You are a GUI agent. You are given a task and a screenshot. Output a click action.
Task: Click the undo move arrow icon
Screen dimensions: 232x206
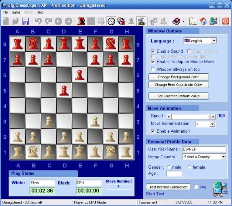click(x=38, y=21)
